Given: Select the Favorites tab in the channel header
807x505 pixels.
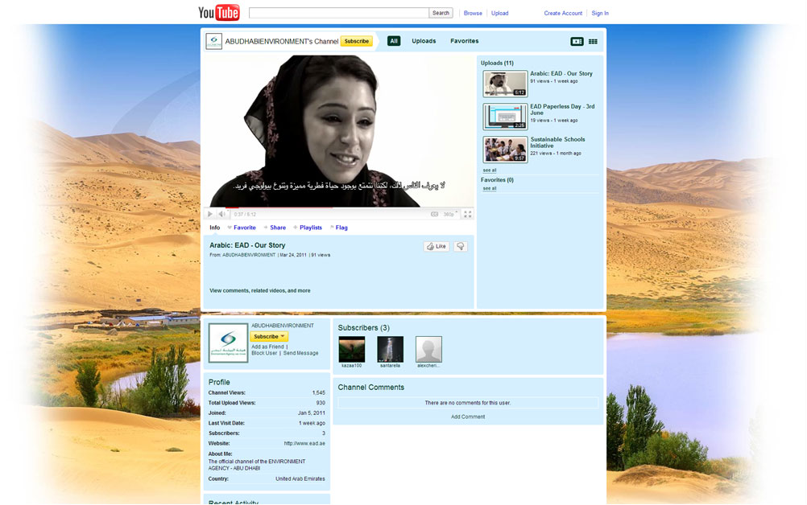Looking at the screenshot, I should click(x=464, y=41).
